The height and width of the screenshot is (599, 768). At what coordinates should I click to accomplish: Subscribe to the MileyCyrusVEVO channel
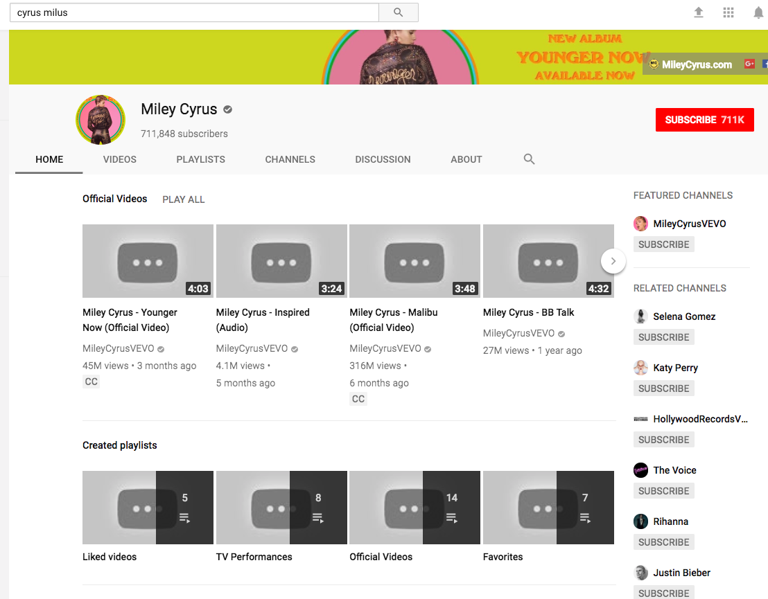point(663,244)
